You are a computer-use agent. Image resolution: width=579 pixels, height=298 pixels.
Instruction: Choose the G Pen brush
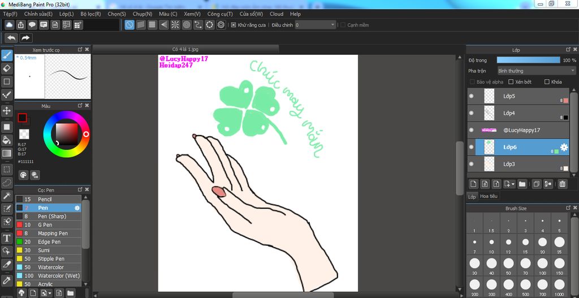tap(49, 225)
